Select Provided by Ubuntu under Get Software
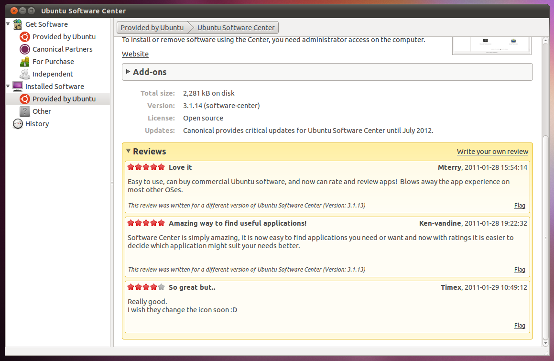This screenshot has height=361, width=554. point(64,37)
